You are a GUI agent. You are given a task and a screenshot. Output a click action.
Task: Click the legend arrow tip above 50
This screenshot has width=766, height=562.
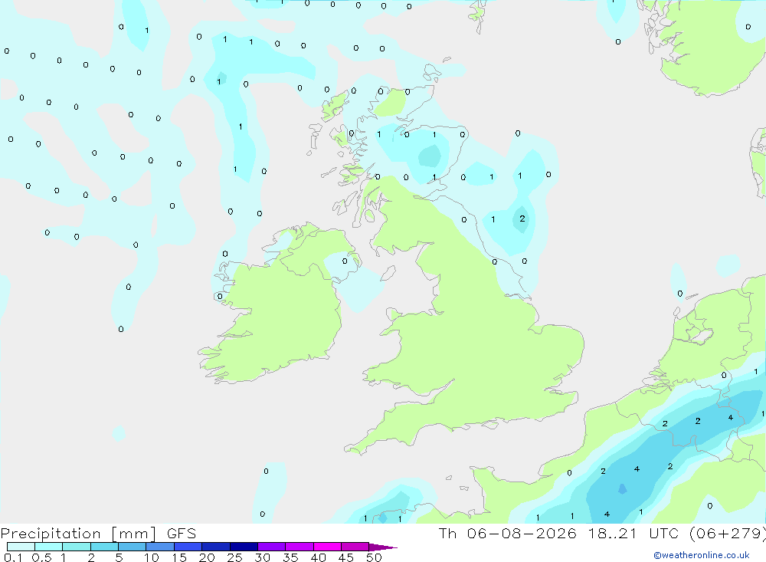pyautogui.click(x=383, y=547)
